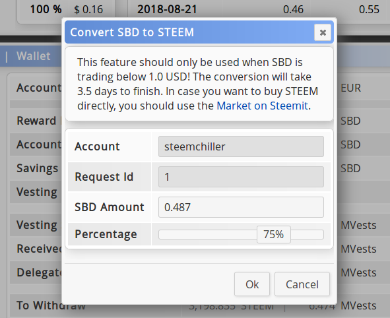Click the percentage slider track right of the handle

tap(307, 234)
